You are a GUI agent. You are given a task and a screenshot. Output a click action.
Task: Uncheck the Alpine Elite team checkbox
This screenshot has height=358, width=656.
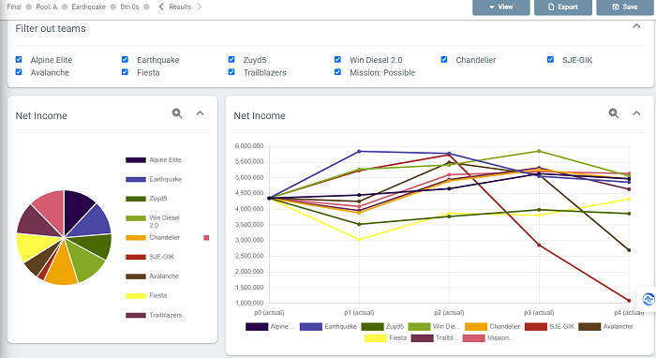tap(19, 59)
